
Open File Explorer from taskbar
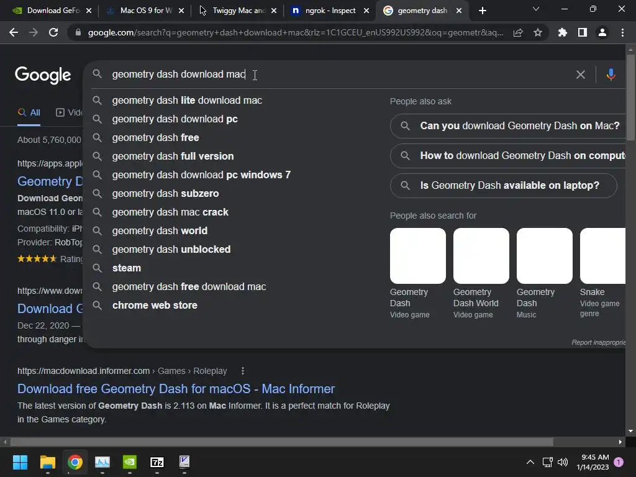coord(47,462)
